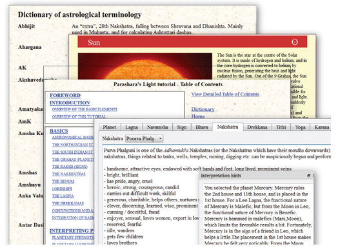The width and height of the screenshot is (338, 251).
Task: Click the Sun photograph thumbnail
Action: click(x=145, y=66)
